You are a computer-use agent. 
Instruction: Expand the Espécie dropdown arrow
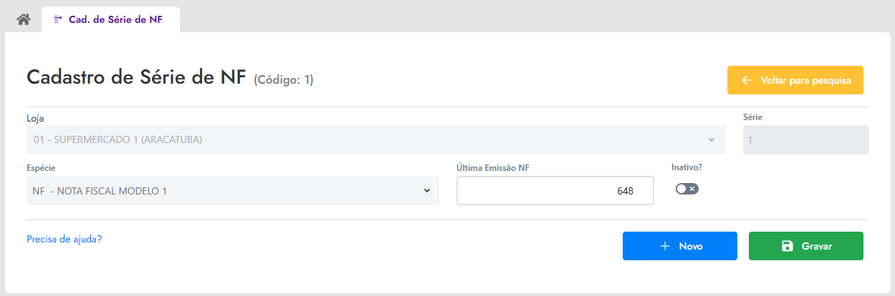click(x=427, y=190)
